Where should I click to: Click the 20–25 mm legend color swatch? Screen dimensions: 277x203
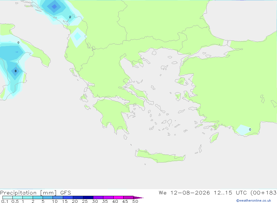tap(78, 197)
